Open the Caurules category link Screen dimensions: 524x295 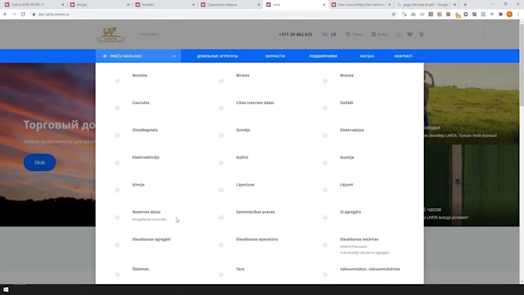coord(141,102)
